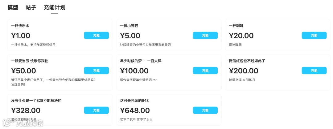Click the ¥100.00 price text
333x129 pixels.
point(134,71)
